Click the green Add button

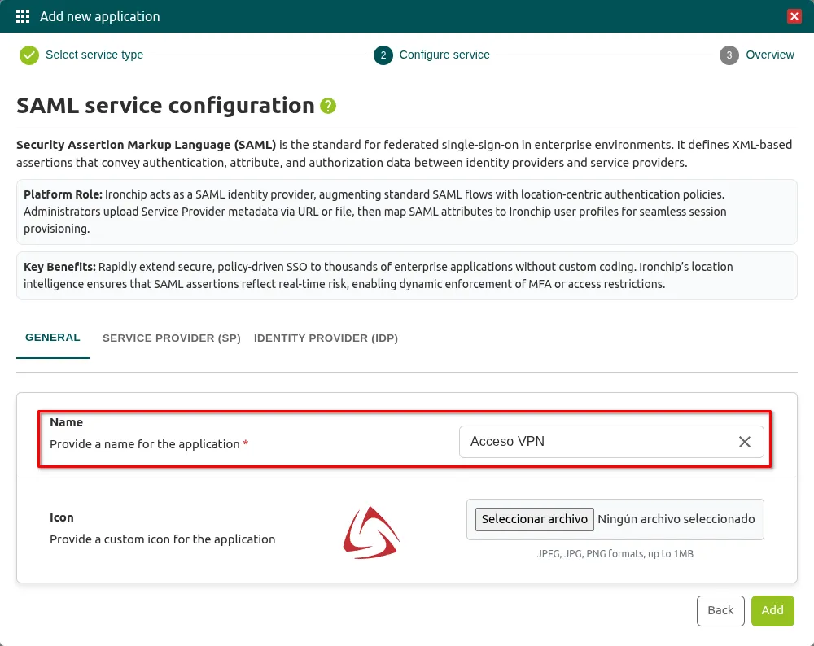click(772, 610)
